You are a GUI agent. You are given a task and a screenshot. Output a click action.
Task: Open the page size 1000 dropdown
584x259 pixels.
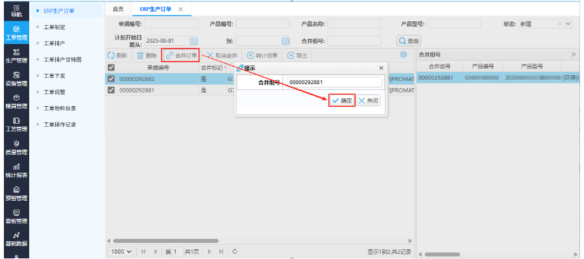[121, 251]
